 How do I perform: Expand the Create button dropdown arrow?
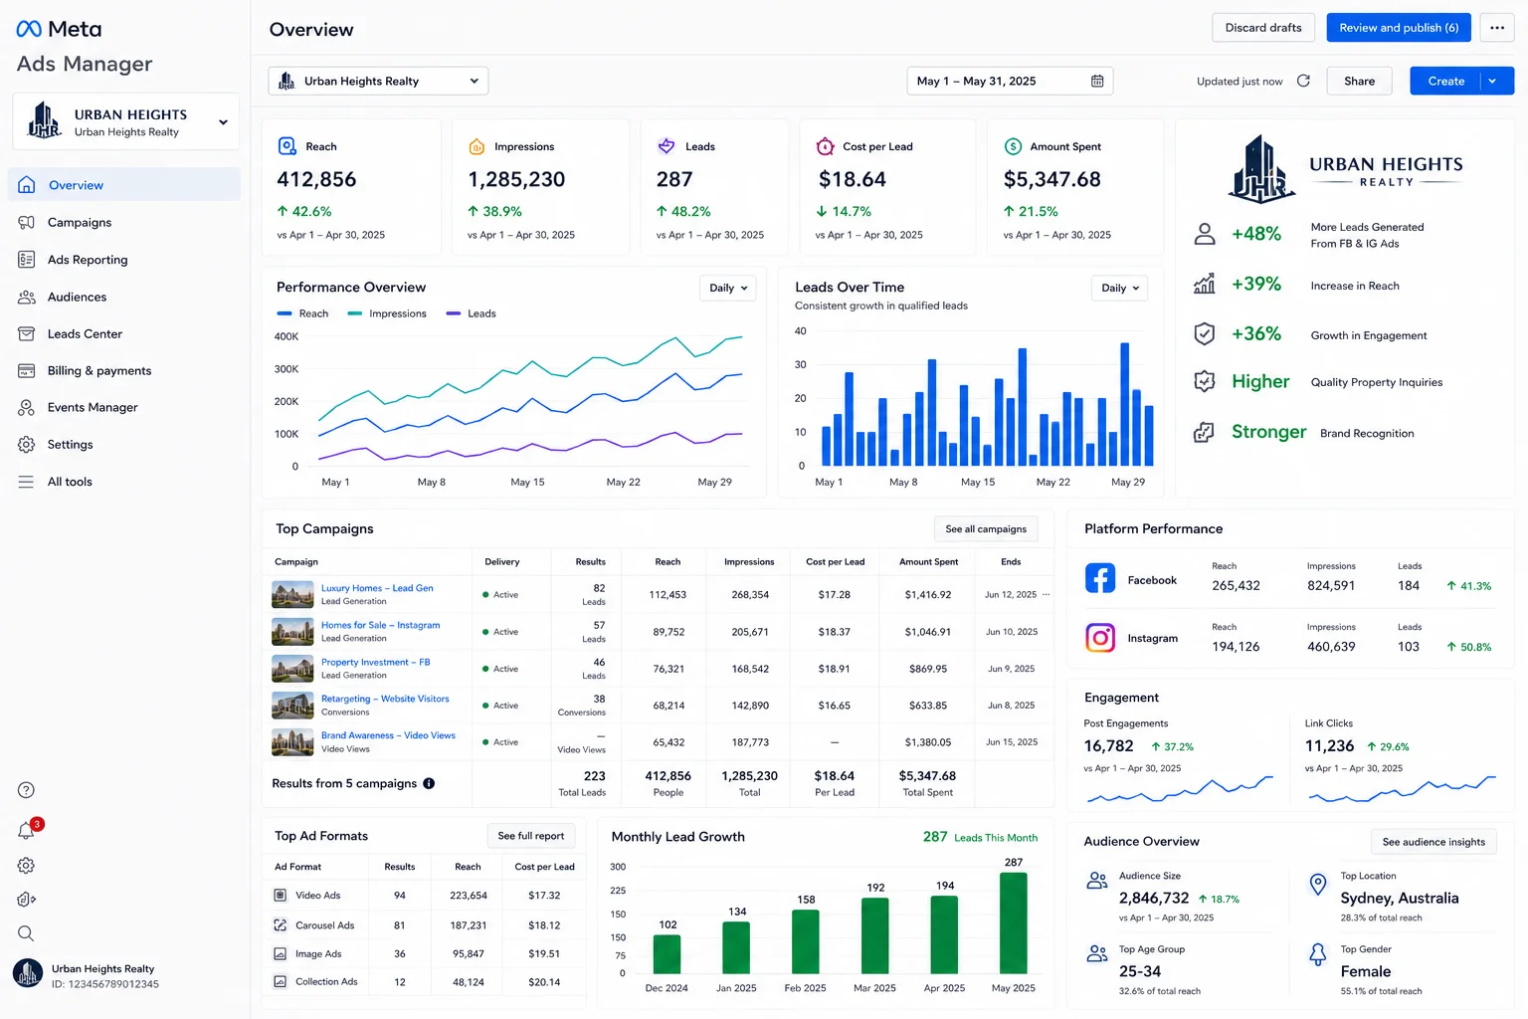1492,81
